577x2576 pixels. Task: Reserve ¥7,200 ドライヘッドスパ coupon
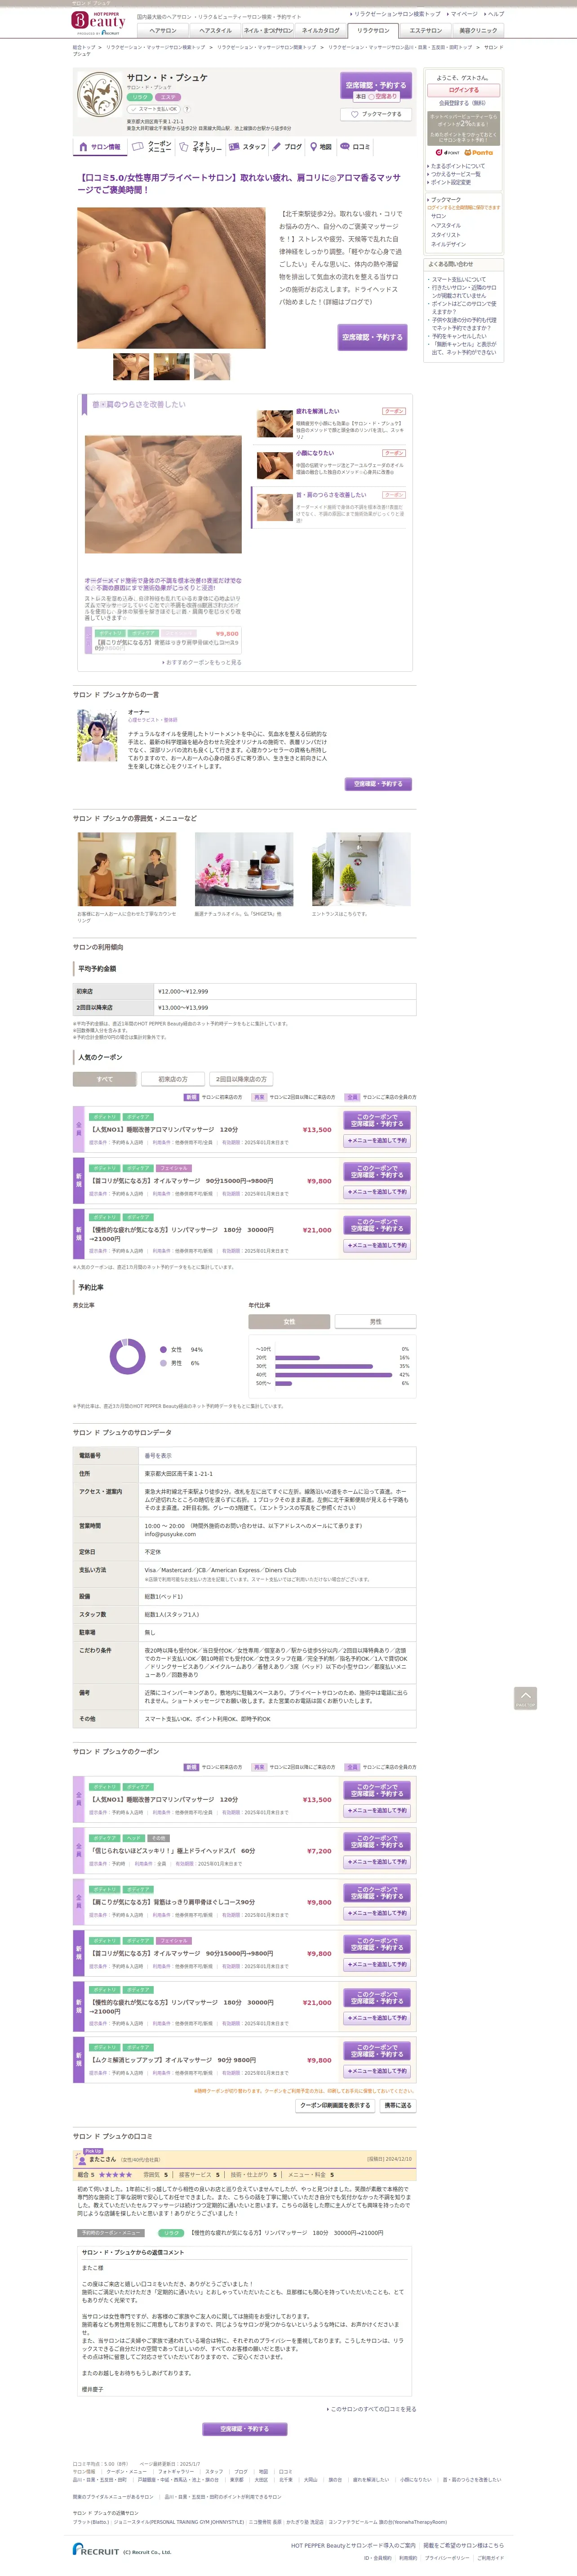377,1841
